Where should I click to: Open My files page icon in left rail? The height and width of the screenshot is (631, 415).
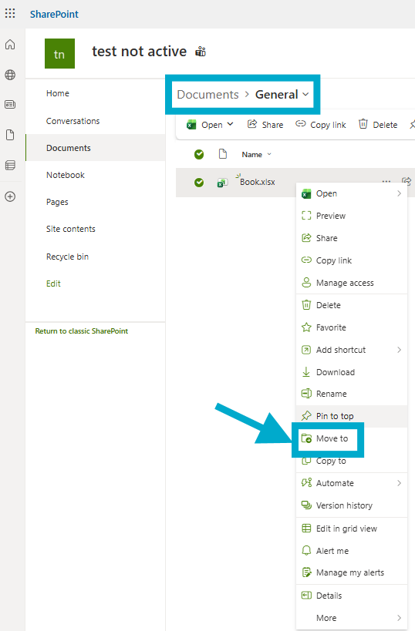pyautogui.click(x=10, y=135)
